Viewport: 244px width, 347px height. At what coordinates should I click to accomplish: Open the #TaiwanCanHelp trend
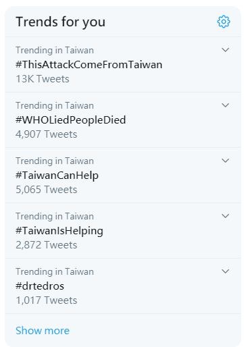57,176
